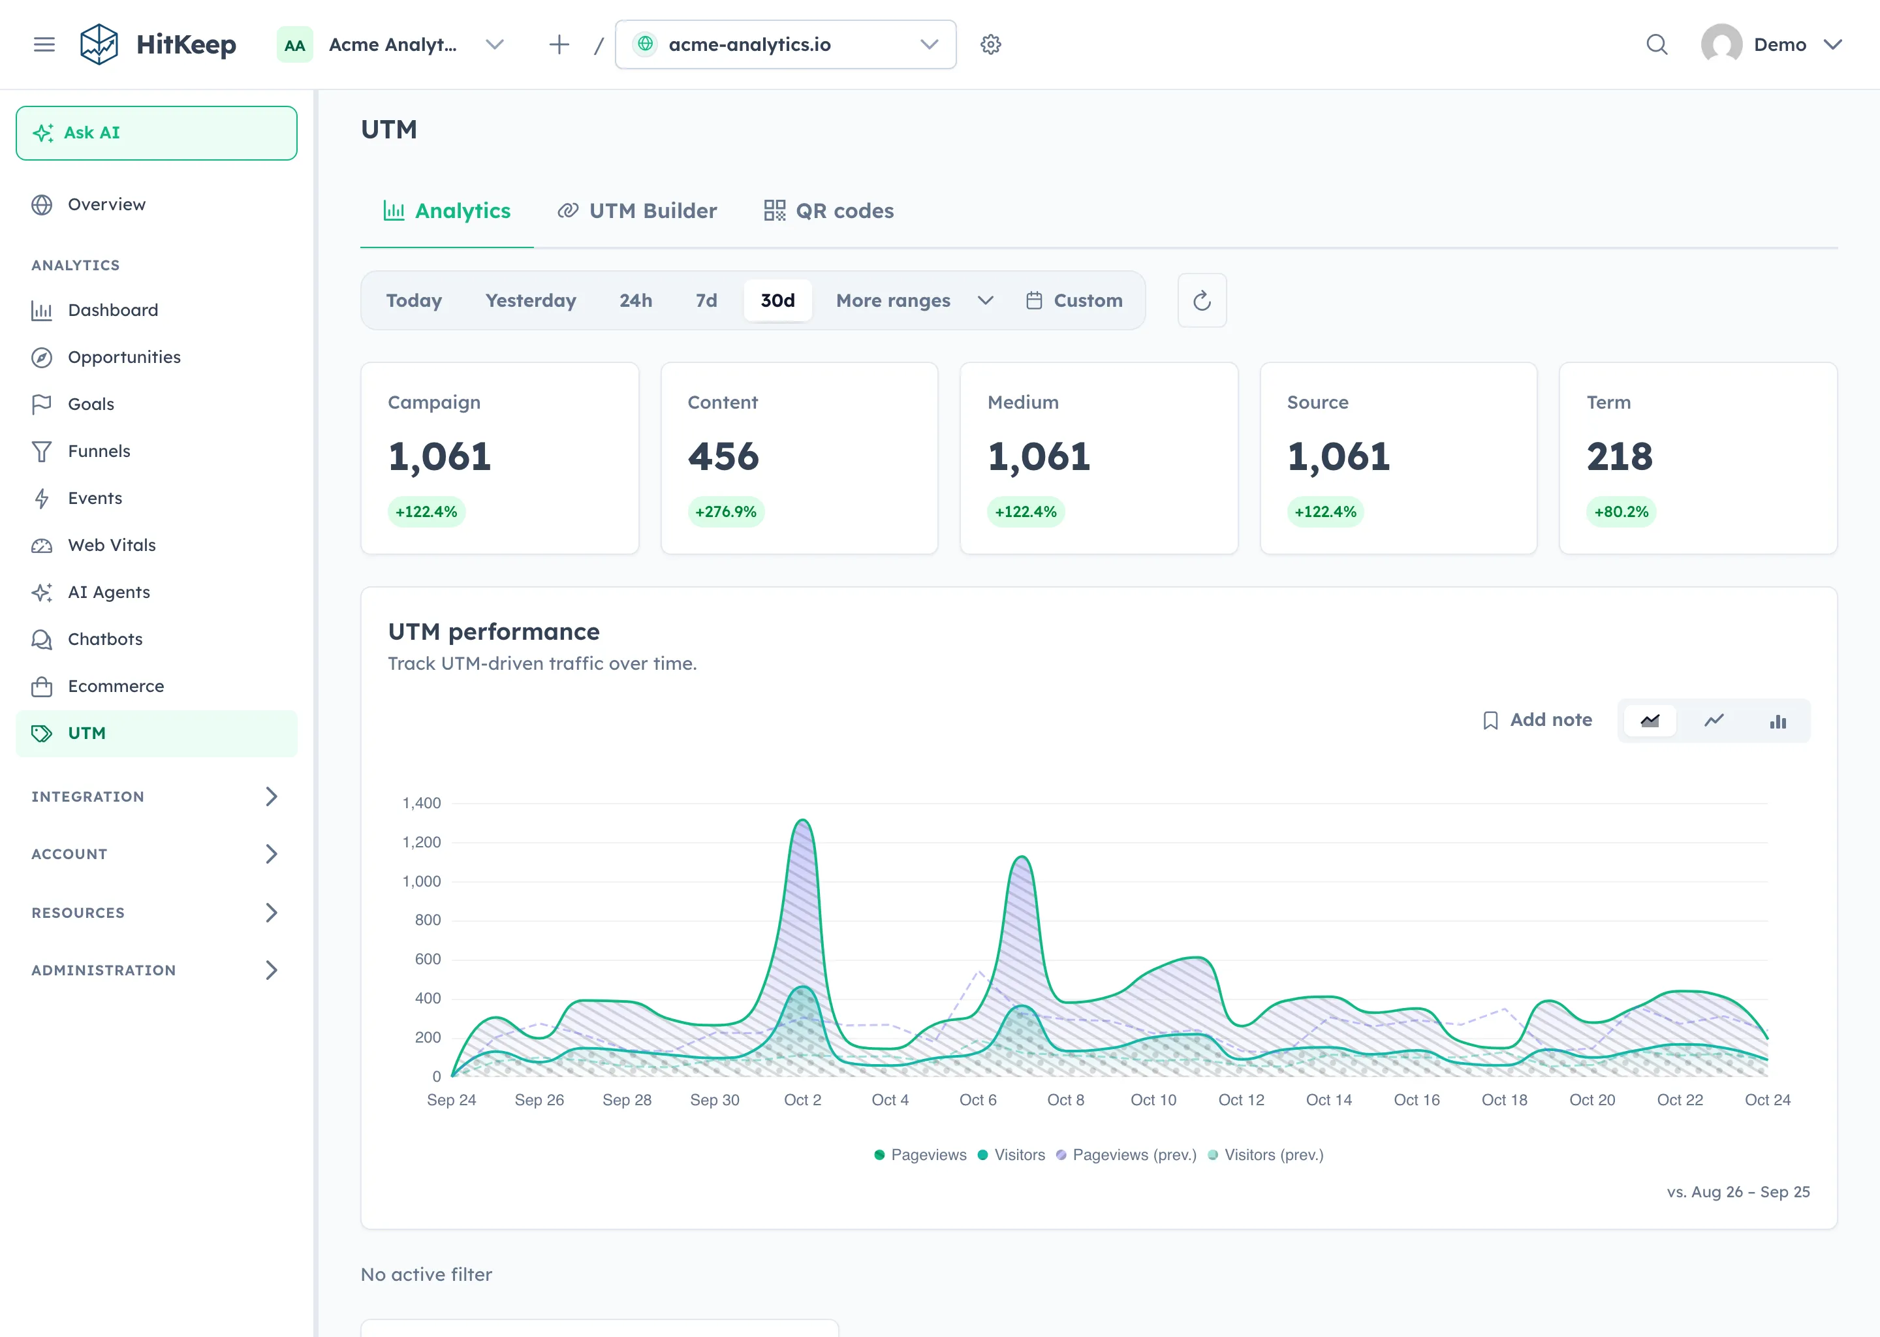Image resolution: width=1880 pixels, height=1337 pixels.
Task: Open AI Agents in the sidebar
Action: [x=157, y=592]
